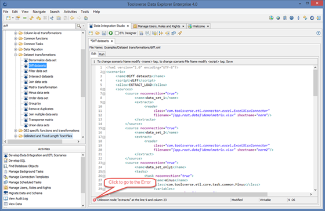Screen dimensions: 325x211
Task: Expand the Column level transformations folder
Action: point(16,33)
